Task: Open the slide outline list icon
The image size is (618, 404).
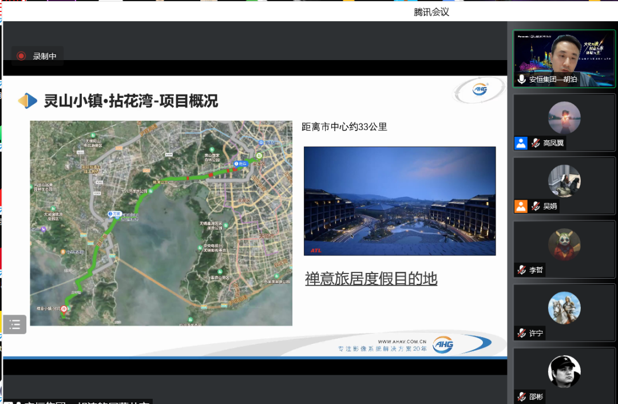Action: 14,324
